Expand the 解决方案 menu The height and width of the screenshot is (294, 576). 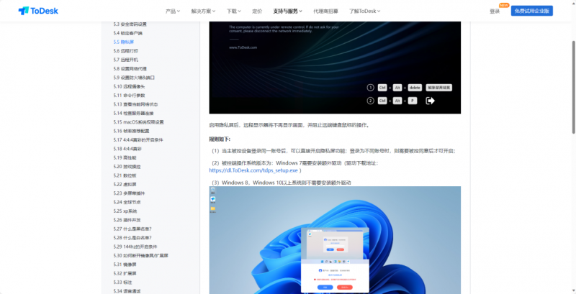pos(203,11)
